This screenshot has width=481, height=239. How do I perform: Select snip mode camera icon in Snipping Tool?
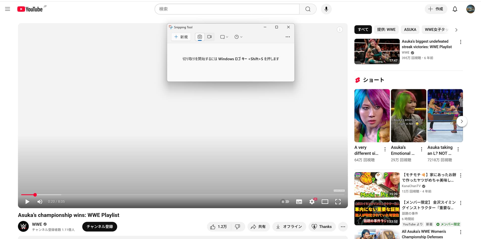(200, 37)
